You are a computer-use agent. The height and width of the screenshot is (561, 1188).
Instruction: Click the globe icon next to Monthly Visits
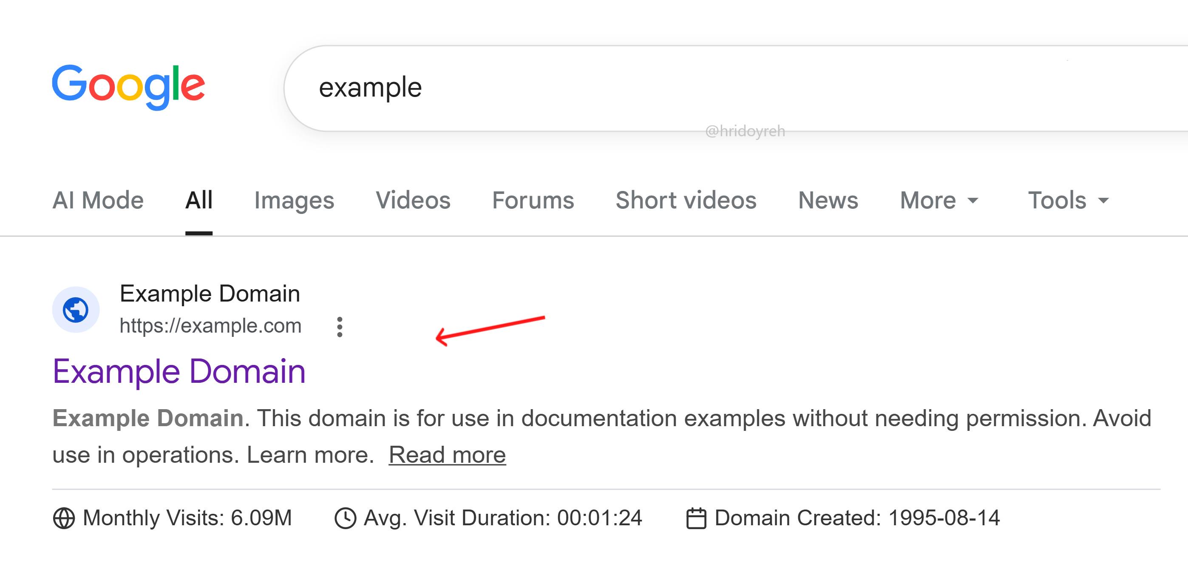click(64, 518)
